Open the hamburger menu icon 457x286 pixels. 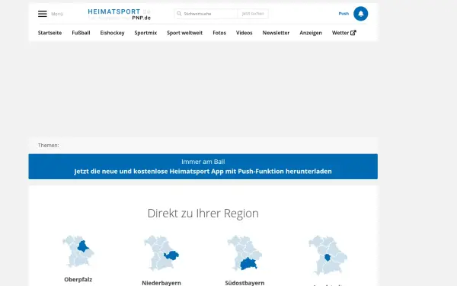click(x=42, y=14)
